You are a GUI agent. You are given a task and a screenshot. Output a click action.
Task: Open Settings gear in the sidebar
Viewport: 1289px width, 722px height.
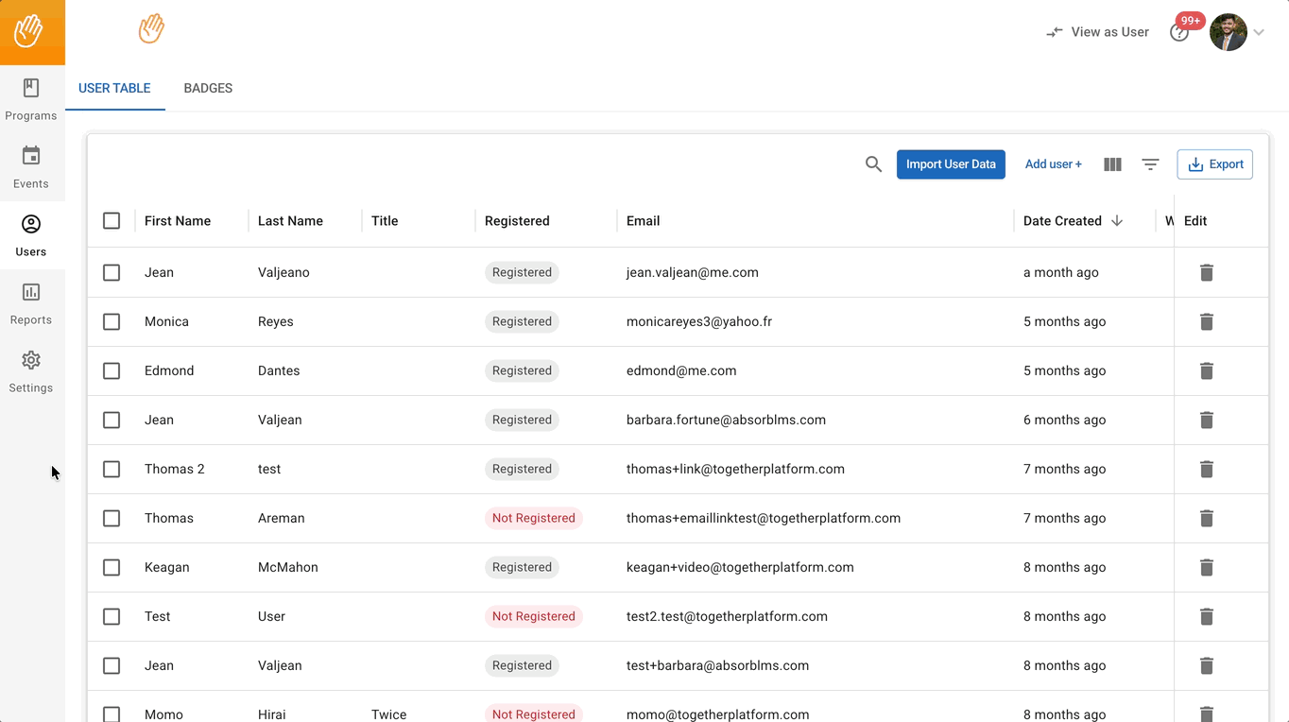31,371
